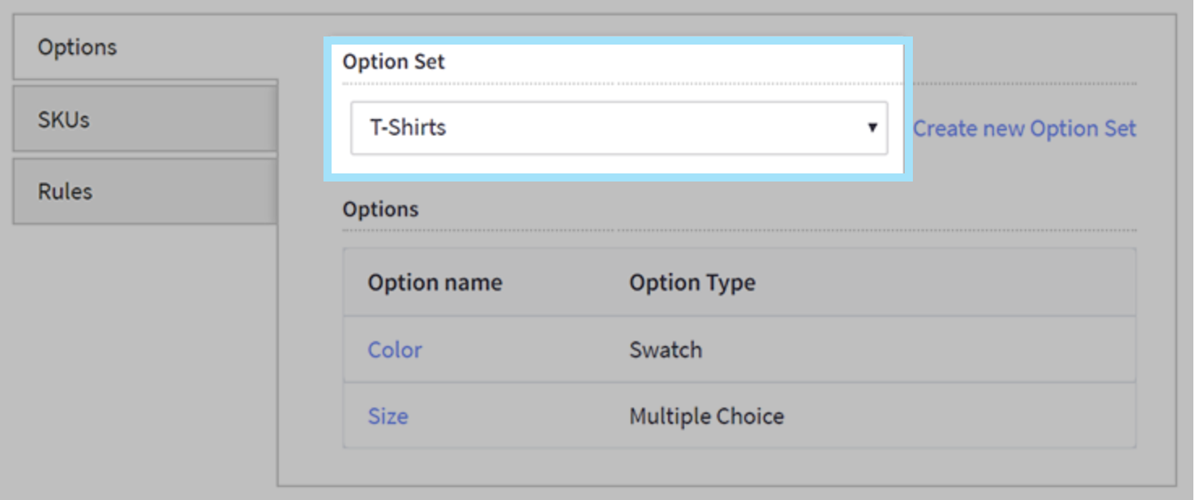Image resolution: width=1195 pixels, height=500 pixels.
Task: Click the Create new Option Set link
Action: (x=1024, y=129)
